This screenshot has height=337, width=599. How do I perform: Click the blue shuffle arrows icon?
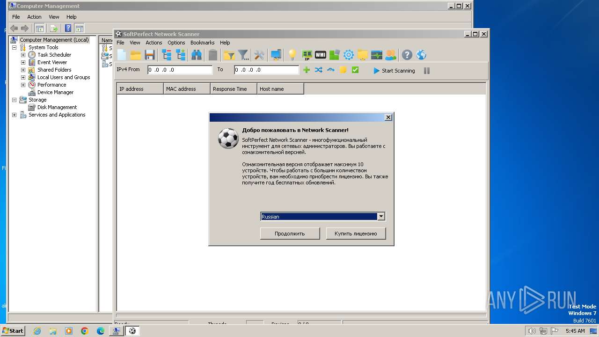click(x=319, y=70)
